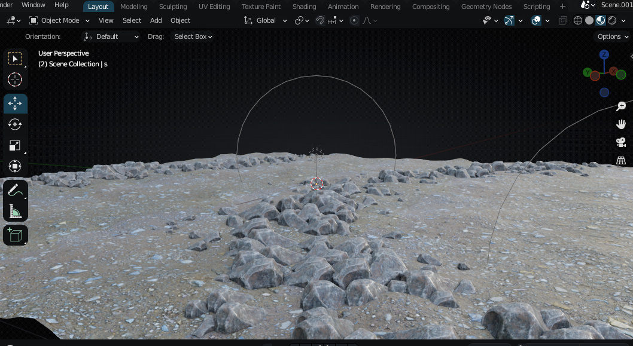Click the camera view icon in the sidebar
This screenshot has height=346, width=633.
pyautogui.click(x=620, y=142)
